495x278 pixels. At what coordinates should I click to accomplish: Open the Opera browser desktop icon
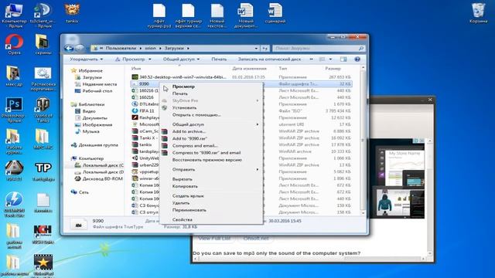tap(14, 45)
